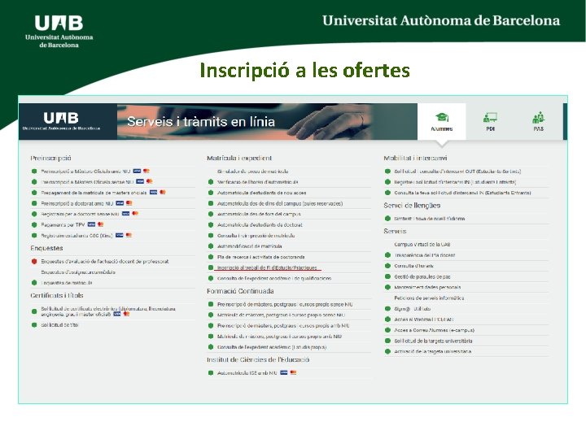Open Manteniment dades personals
586x439 pixels.
(x=427, y=287)
